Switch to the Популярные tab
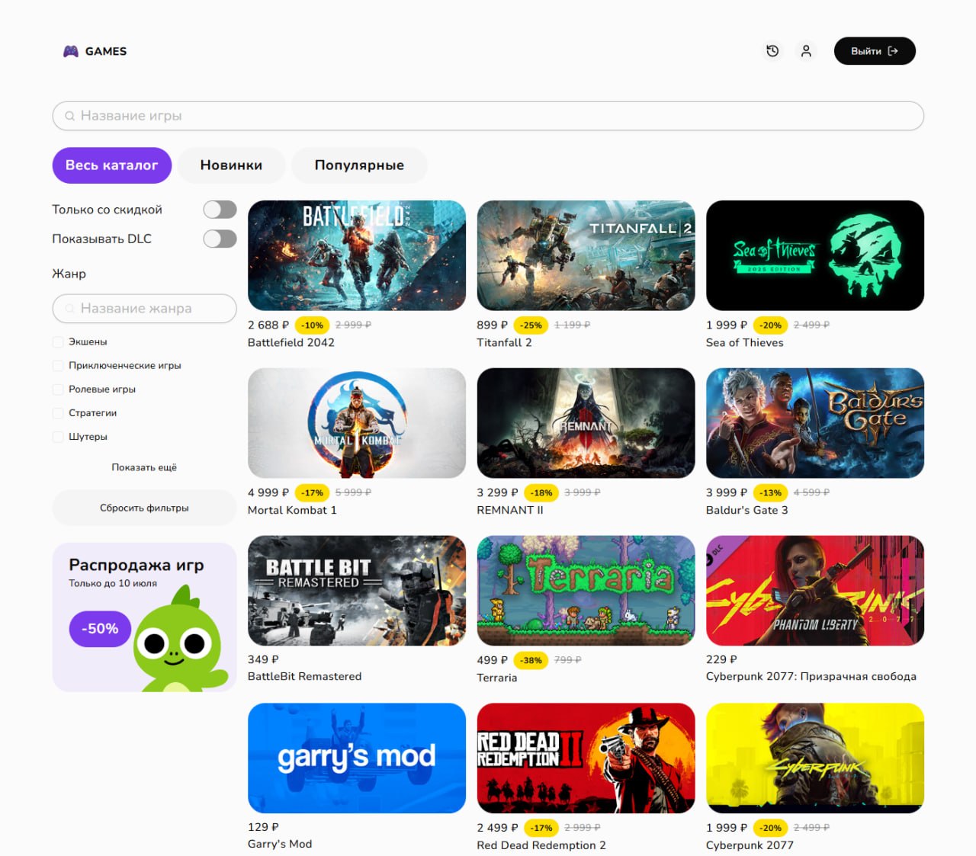The width and height of the screenshot is (976, 856). coord(359,165)
